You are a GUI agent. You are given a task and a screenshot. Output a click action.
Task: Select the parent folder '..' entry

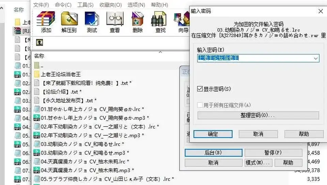pyautogui.click(x=39, y=66)
